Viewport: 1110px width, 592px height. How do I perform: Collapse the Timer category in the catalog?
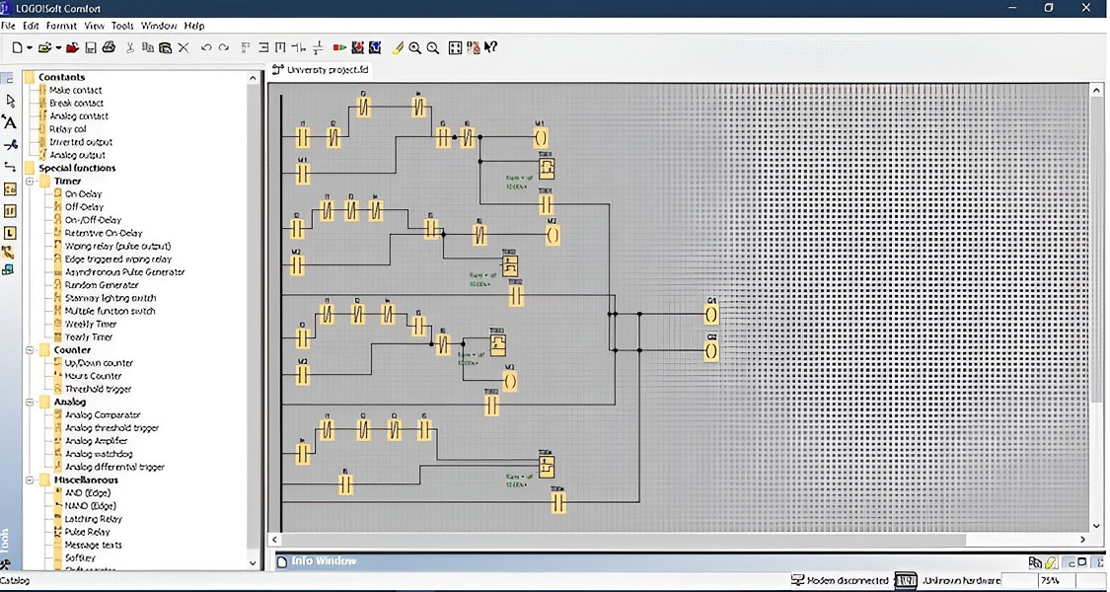pyautogui.click(x=31, y=181)
